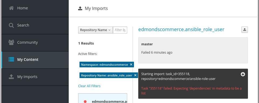
Task: Click the '1 Results' count text
Action: [86, 43]
